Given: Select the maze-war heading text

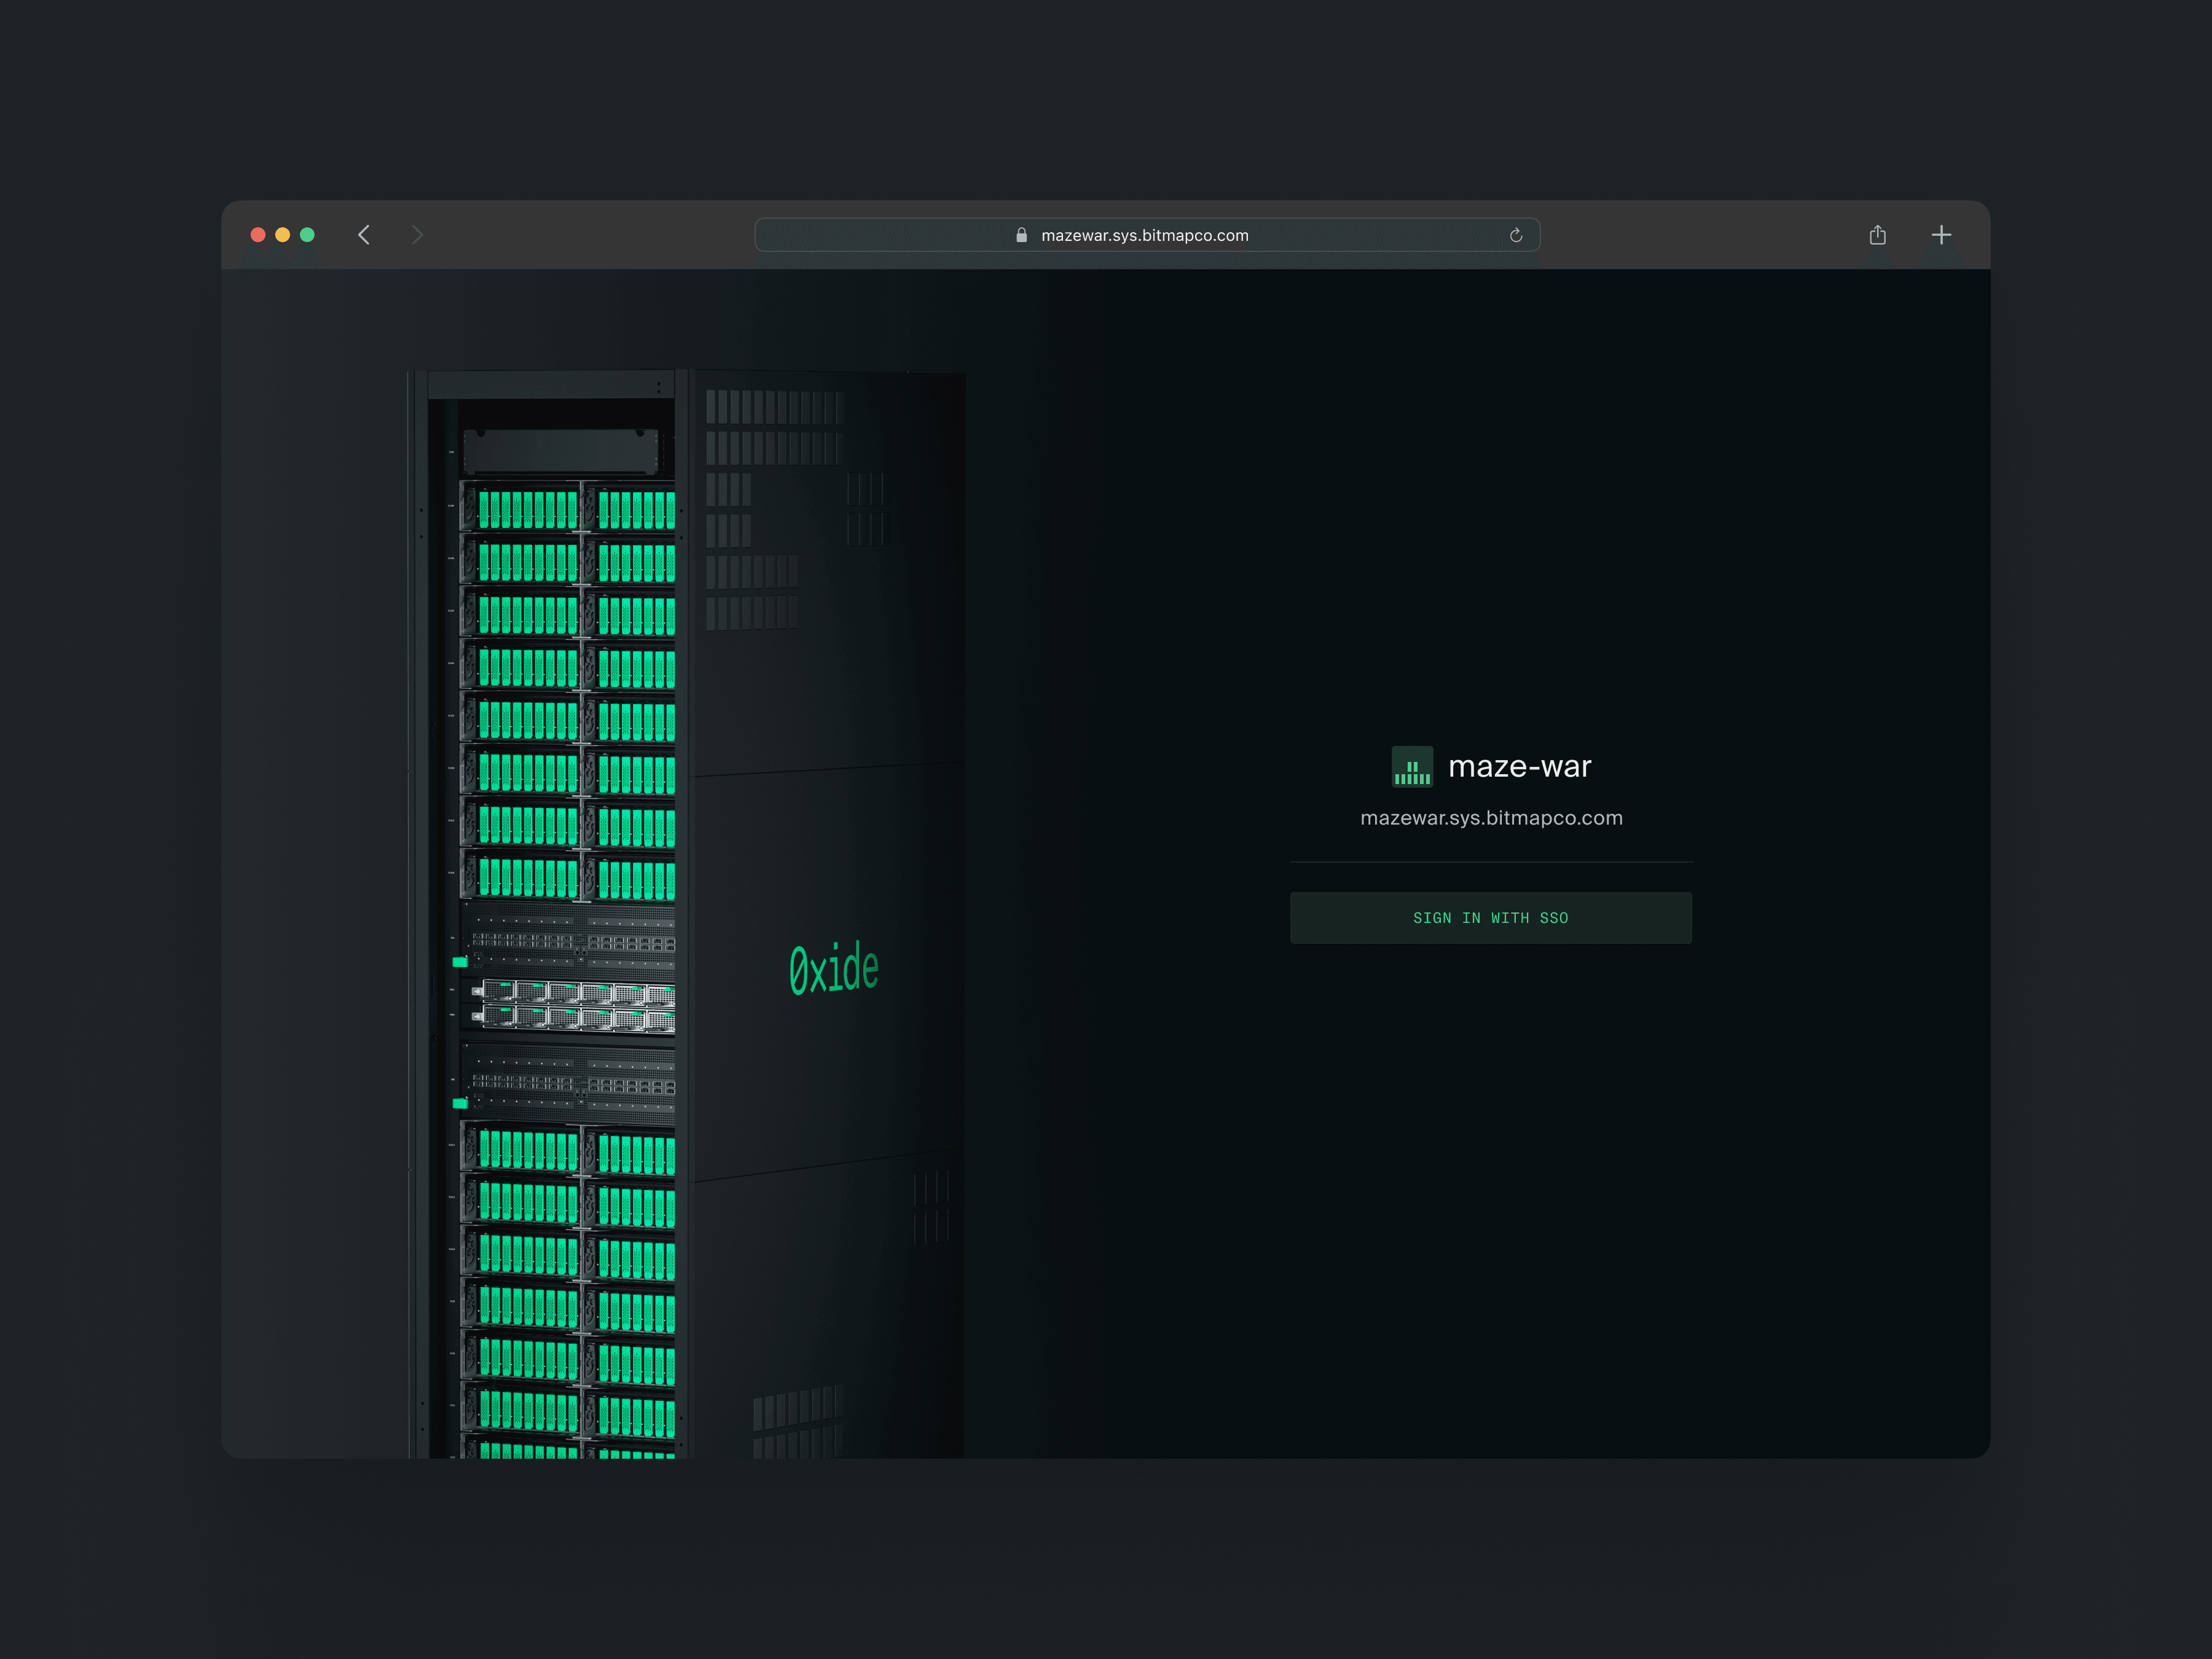Looking at the screenshot, I should click(x=1519, y=767).
